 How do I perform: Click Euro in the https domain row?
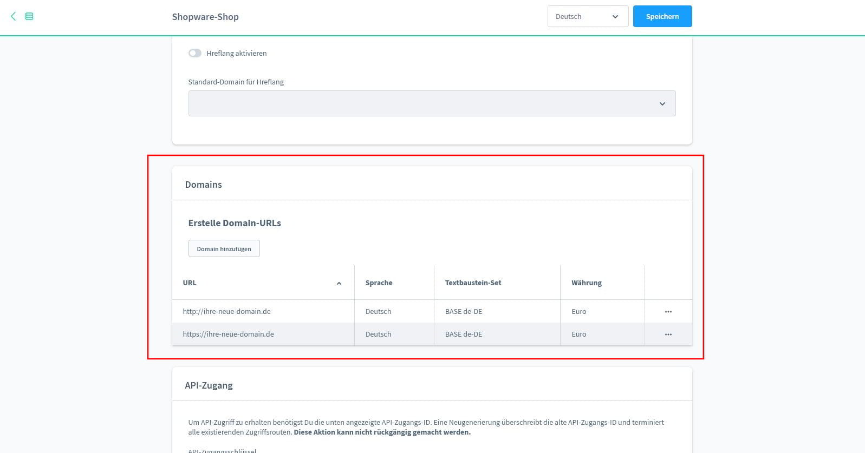tap(578, 334)
